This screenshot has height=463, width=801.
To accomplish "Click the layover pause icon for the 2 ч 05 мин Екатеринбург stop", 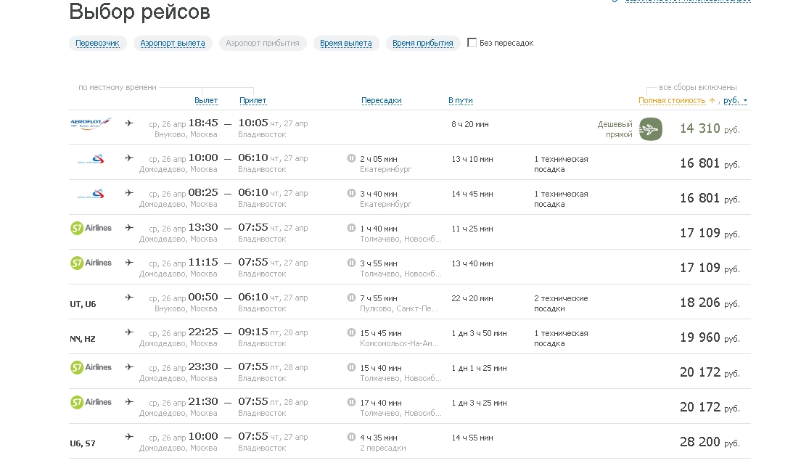I will coord(351,158).
